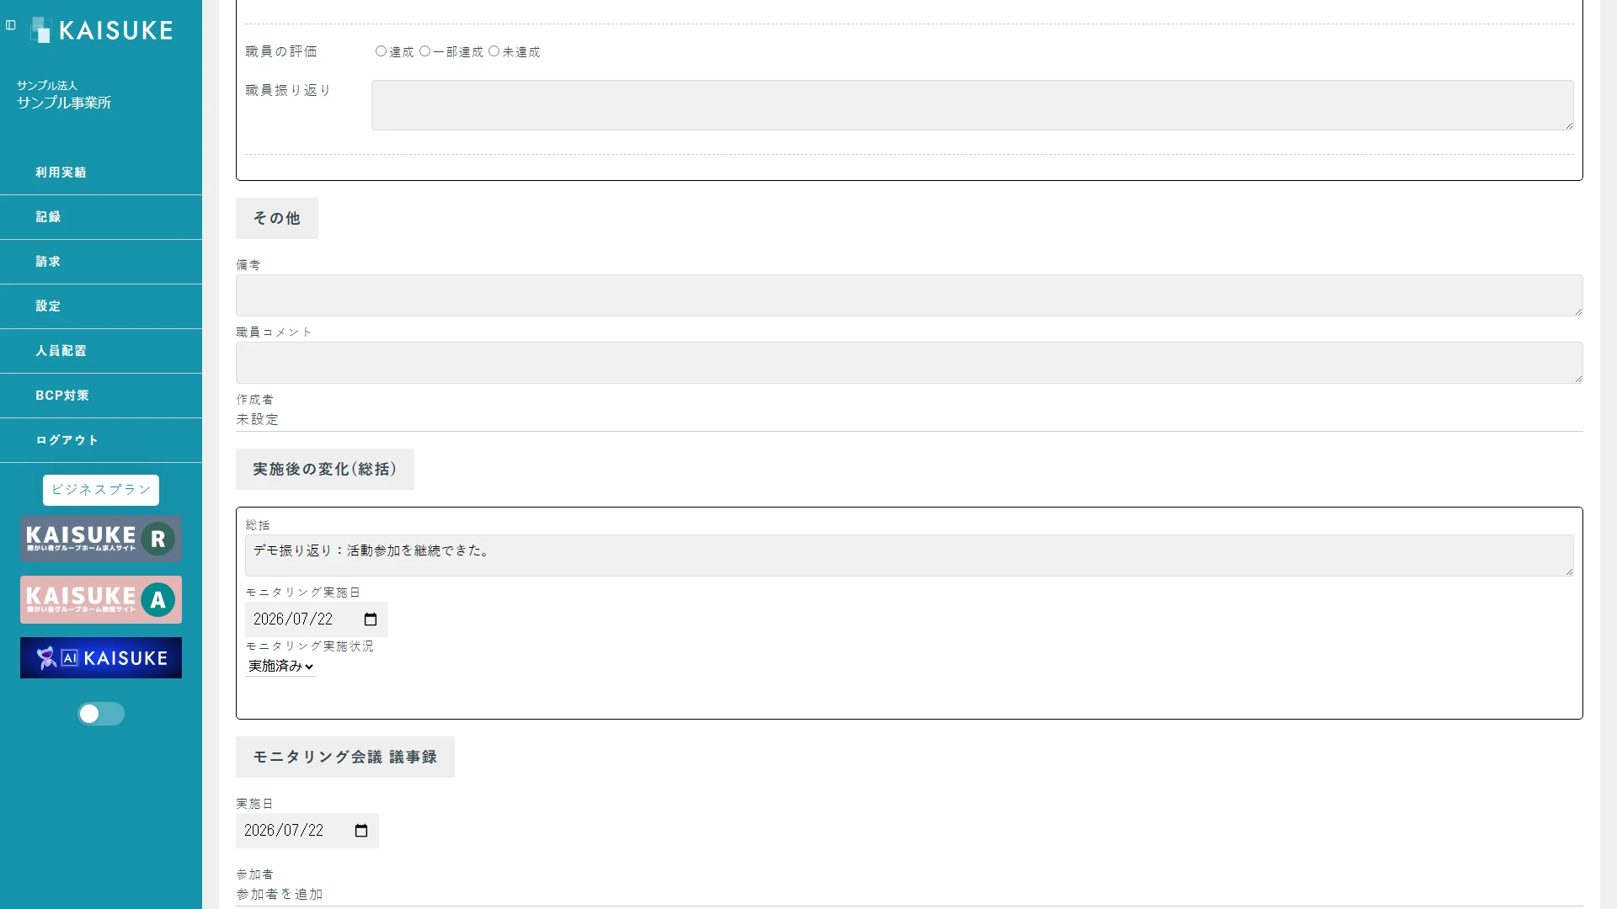Open the KAISUKE A banner

[x=101, y=599]
